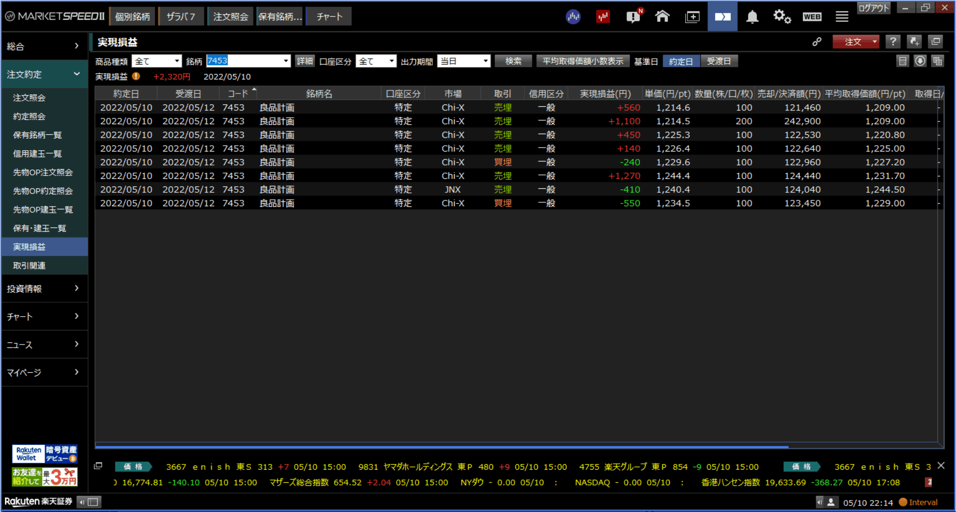The height and width of the screenshot is (512, 956).
Task: Select the row with +1,270 profit
Action: pyautogui.click(x=516, y=176)
